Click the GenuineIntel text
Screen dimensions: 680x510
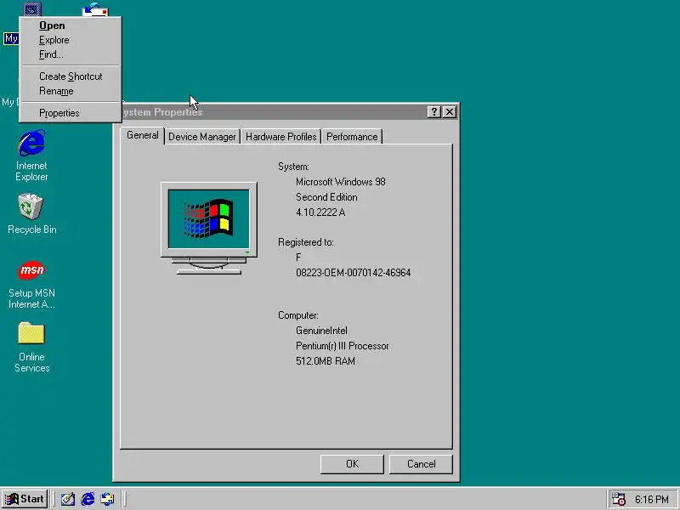click(321, 331)
